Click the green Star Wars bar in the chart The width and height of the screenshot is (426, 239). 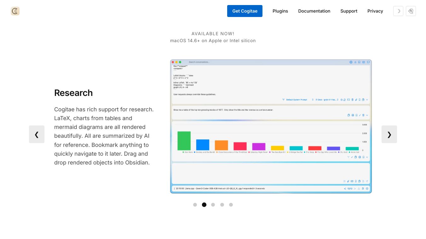pyautogui.click(x=184, y=141)
